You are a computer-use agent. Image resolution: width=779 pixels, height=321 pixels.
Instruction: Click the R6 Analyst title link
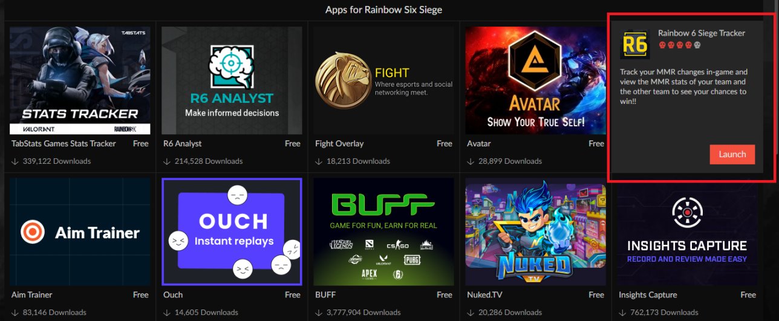click(183, 143)
